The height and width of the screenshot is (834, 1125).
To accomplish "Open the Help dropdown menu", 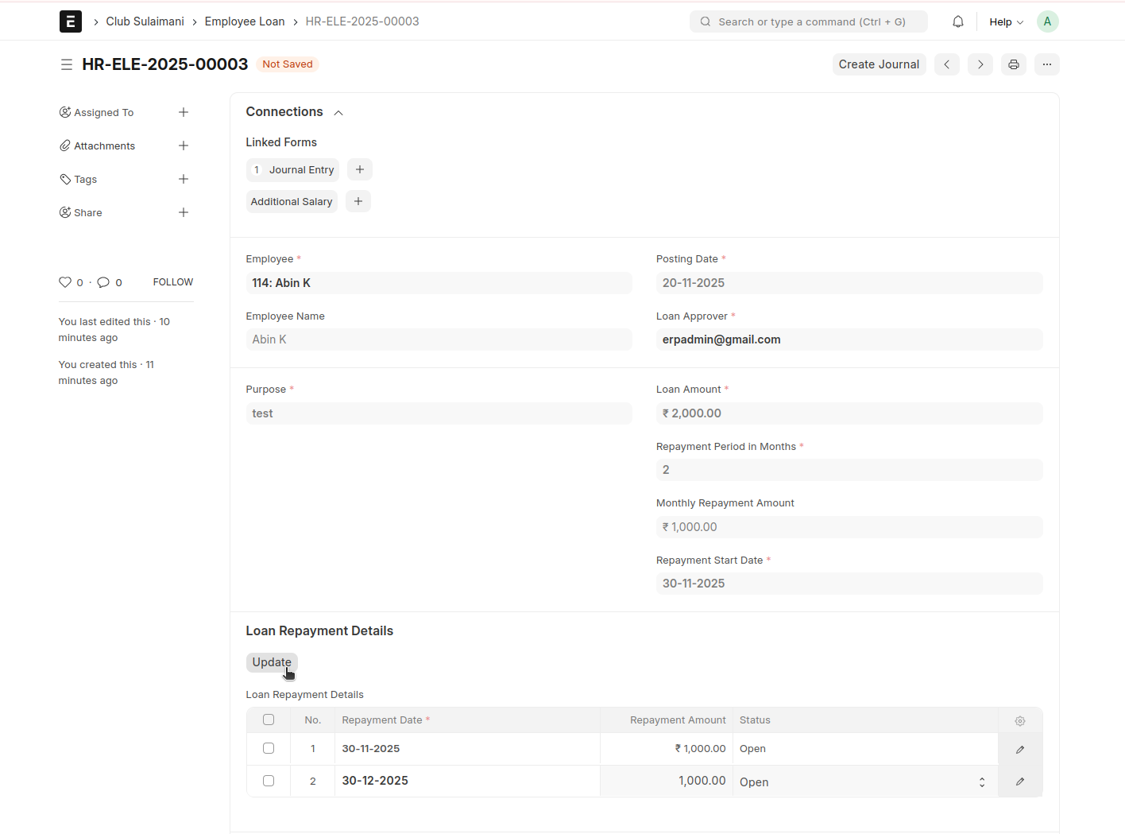I will 1006,21.
